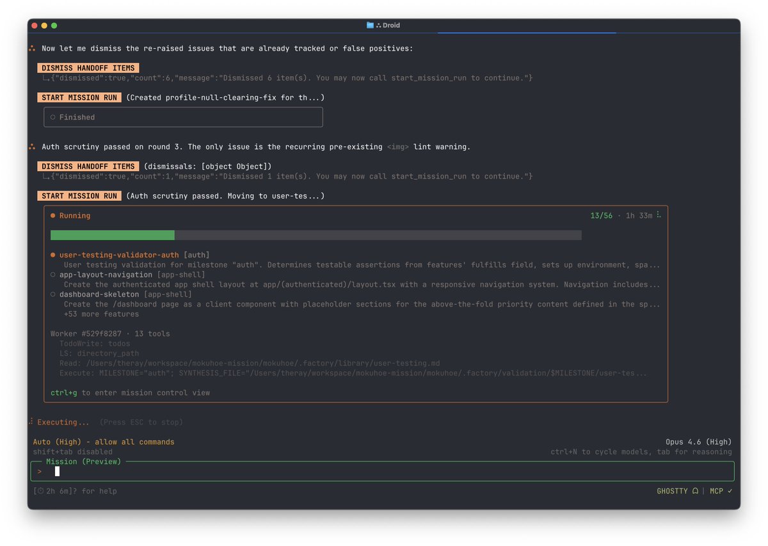Click the 'LS: directory_path' tool line
The image size is (768, 546).
[x=99, y=353]
